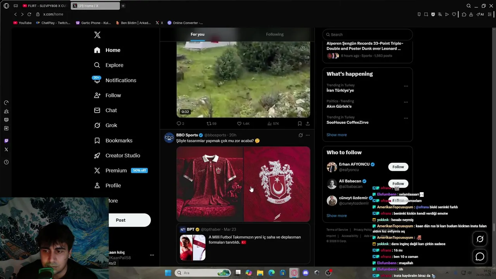Open the İran Türkiye'ye trending topic
Image resolution: width=496 pixels, height=279 pixels.
[340, 90]
